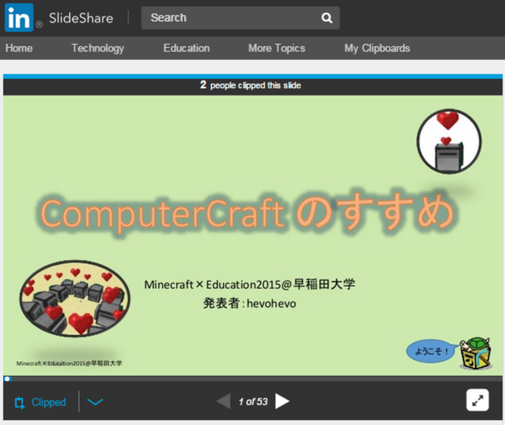The height and width of the screenshot is (425, 505).
Task: Click the SlideShare logo text
Action: point(81,18)
